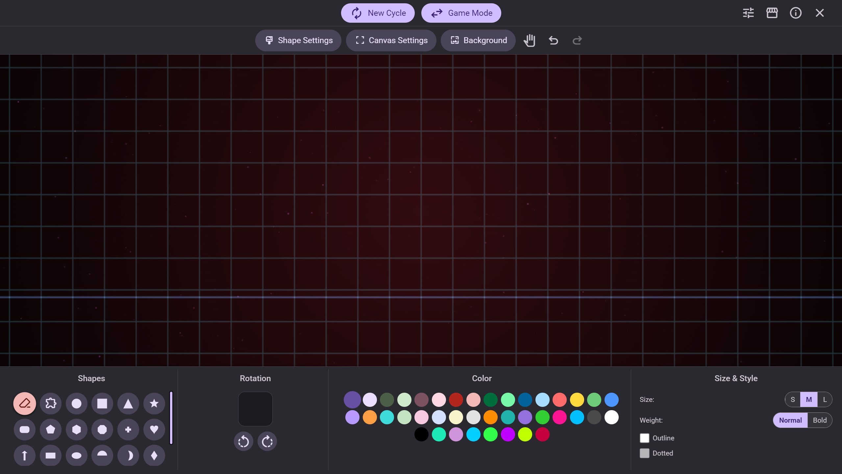
Task: Switch weight to Bold
Action: click(x=820, y=420)
